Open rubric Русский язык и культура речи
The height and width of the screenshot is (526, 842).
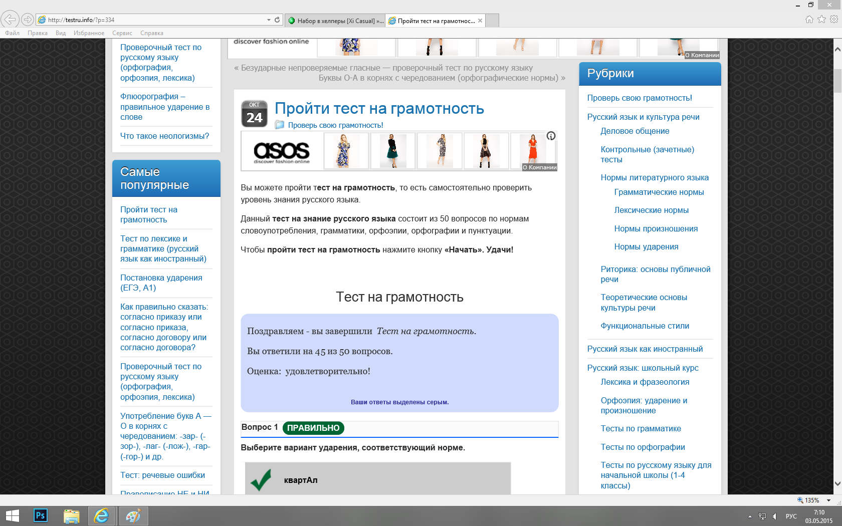pos(643,117)
